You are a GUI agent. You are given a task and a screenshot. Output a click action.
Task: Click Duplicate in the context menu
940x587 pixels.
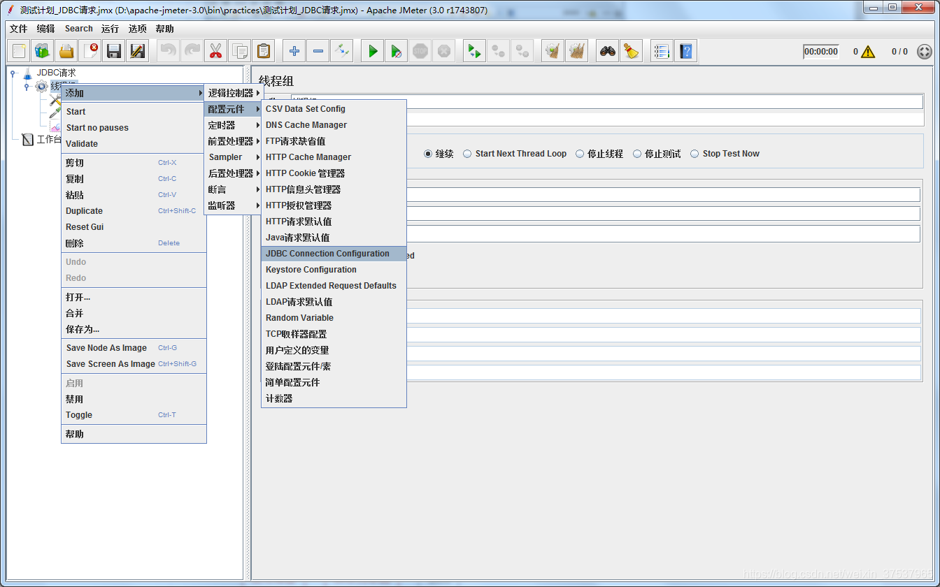click(134, 211)
